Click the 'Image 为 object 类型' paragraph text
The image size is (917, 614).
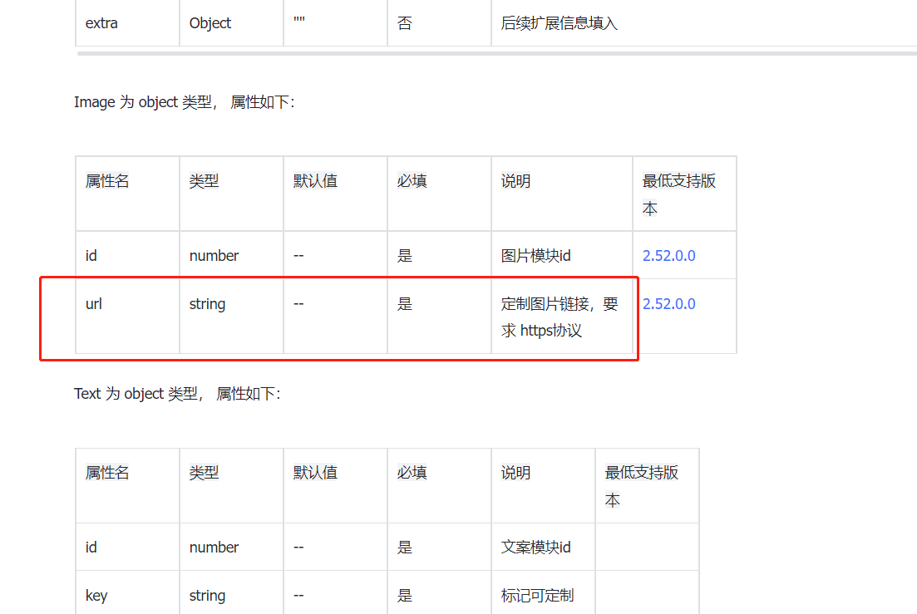click(x=184, y=102)
